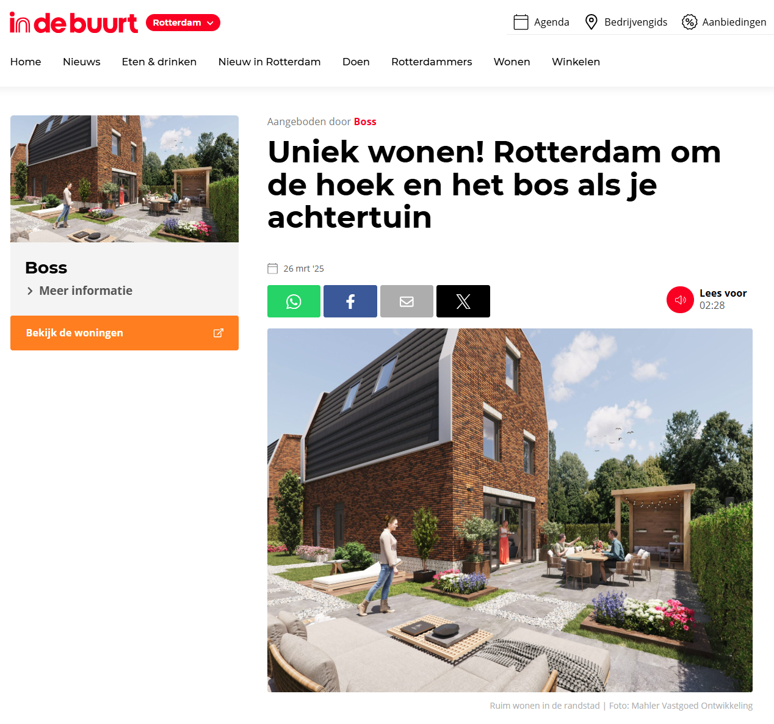This screenshot has height=724, width=774.
Task: Share article on X
Action: point(463,301)
